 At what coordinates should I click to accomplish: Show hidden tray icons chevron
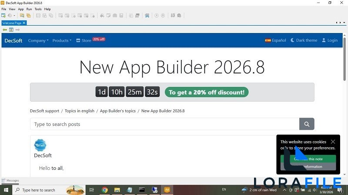(284, 190)
